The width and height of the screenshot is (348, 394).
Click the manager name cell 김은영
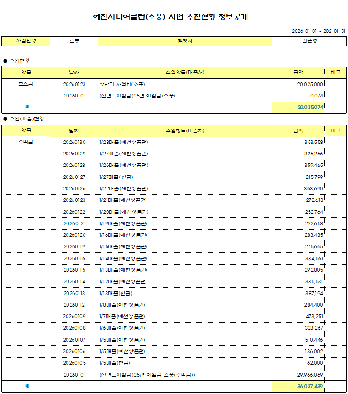pos(309,41)
